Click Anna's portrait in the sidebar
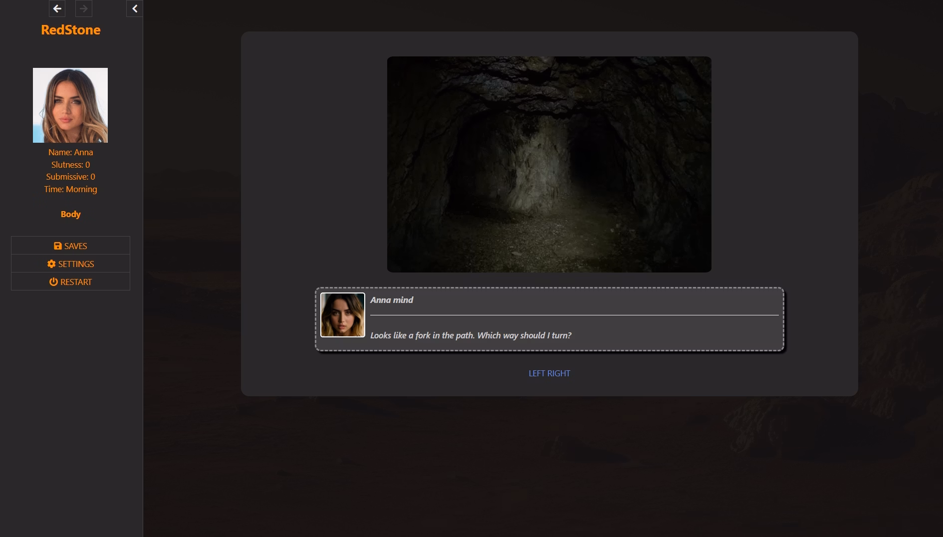 tap(70, 105)
